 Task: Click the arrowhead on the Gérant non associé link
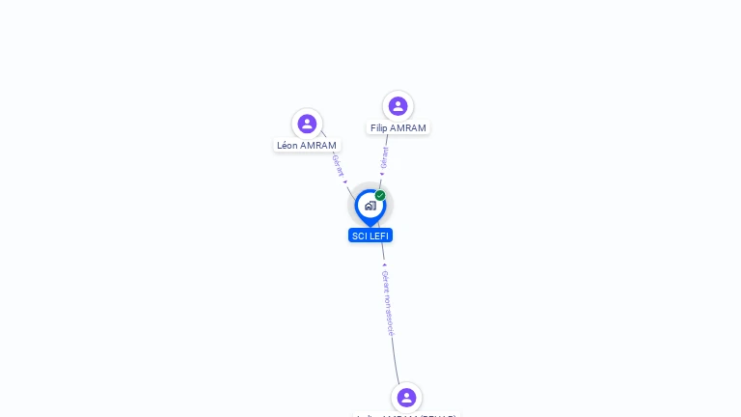(384, 265)
